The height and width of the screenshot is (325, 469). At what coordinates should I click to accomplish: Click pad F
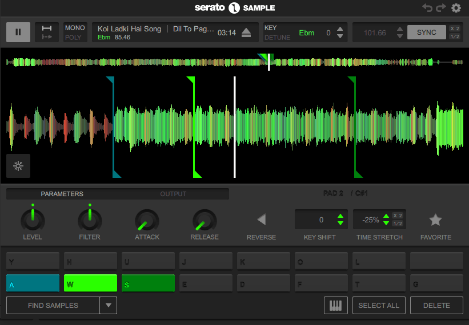click(x=322, y=283)
